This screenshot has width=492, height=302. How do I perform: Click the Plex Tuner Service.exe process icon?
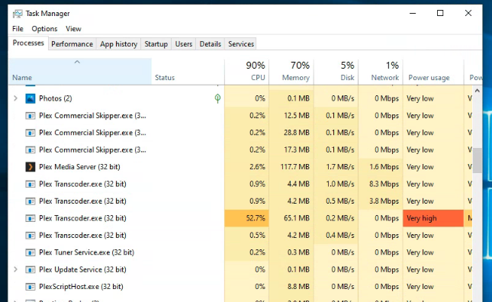pos(30,252)
